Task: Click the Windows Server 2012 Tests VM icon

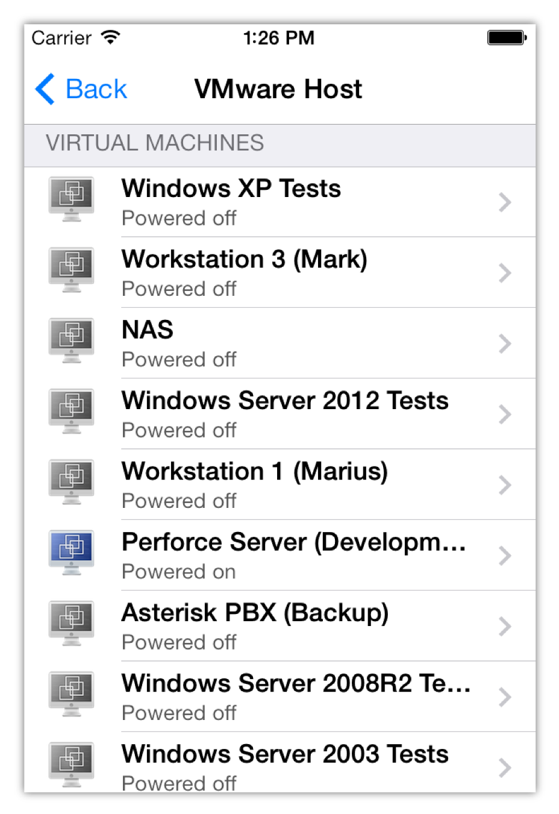Action: [72, 412]
